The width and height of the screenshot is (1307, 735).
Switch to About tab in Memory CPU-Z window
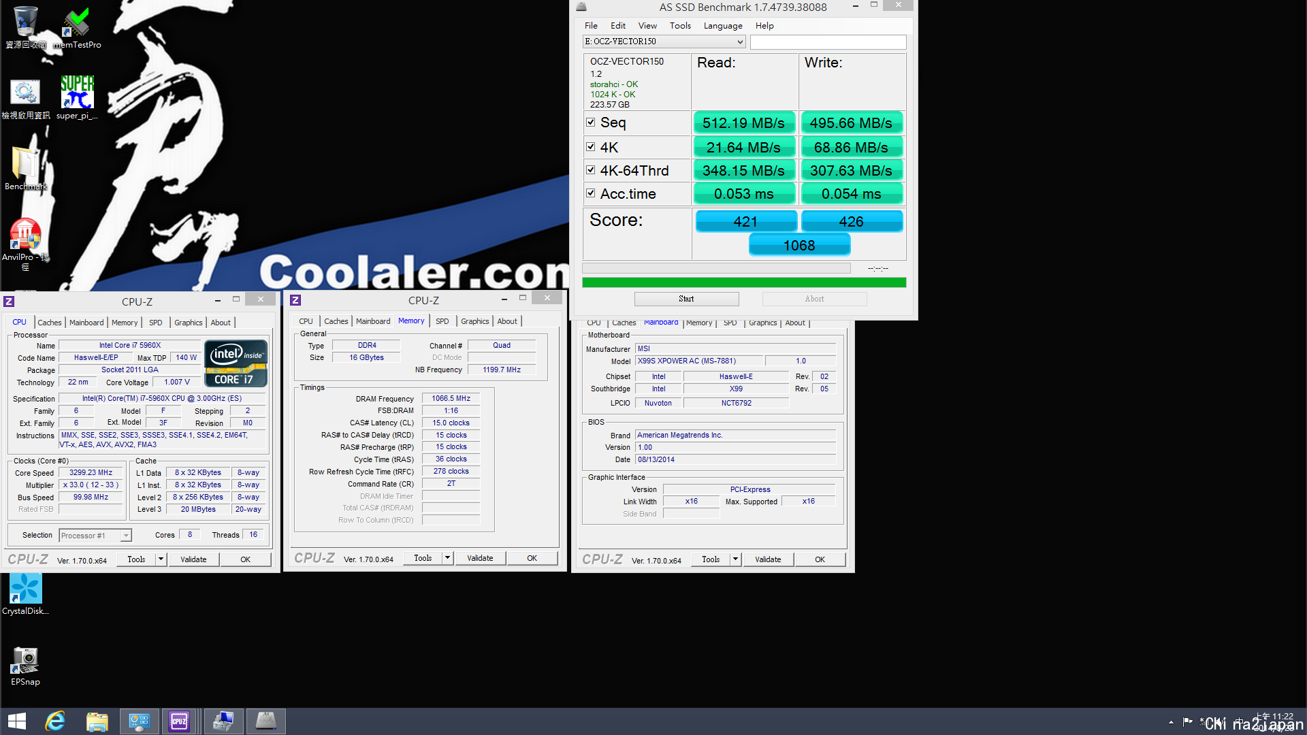(507, 321)
